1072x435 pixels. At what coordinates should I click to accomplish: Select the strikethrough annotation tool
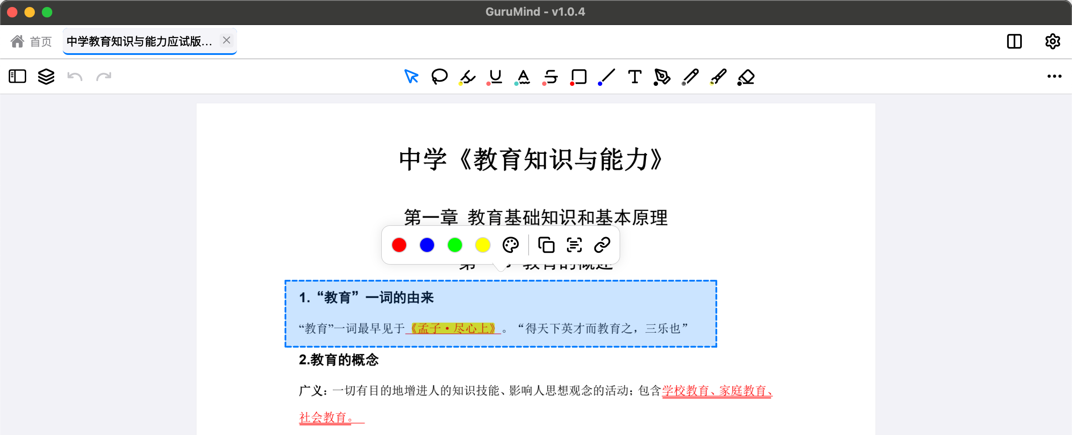point(551,77)
